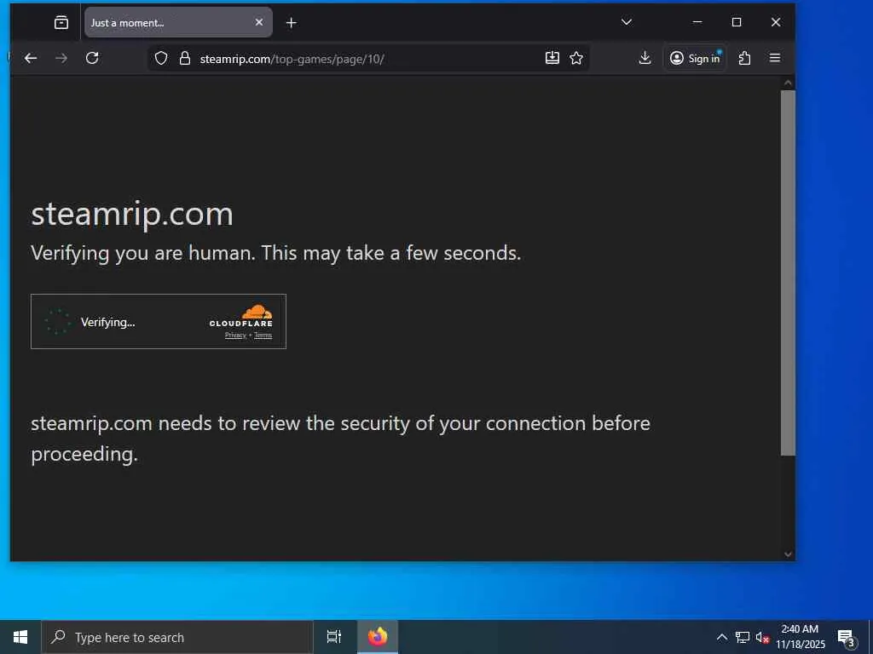The height and width of the screenshot is (654, 873).
Task: Close the Firefox window
Action: pyautogui.click(x=776, y=22)
